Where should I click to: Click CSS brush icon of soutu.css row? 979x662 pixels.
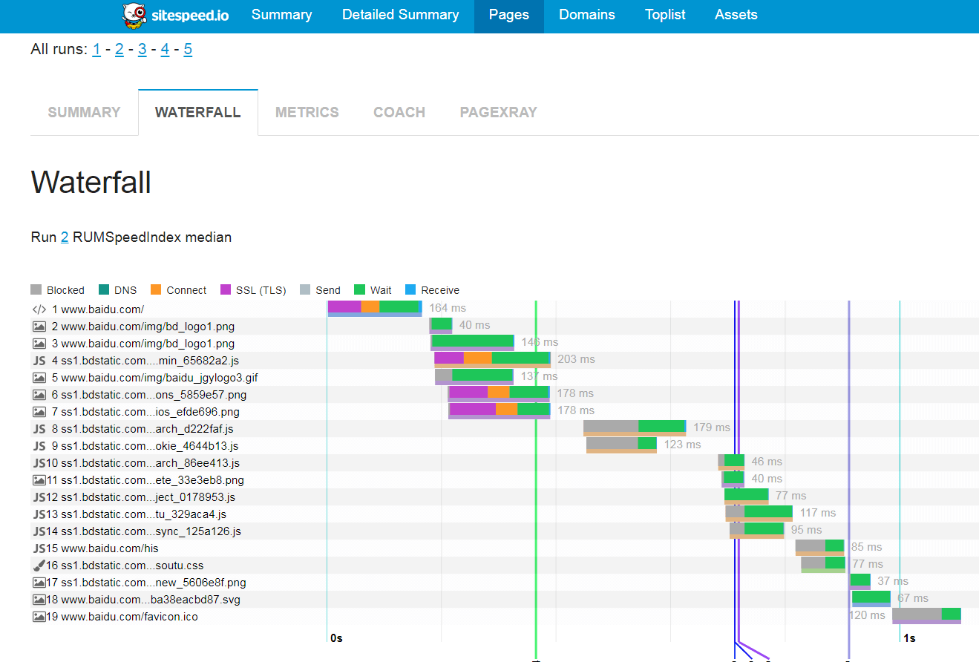coord(39,566)
